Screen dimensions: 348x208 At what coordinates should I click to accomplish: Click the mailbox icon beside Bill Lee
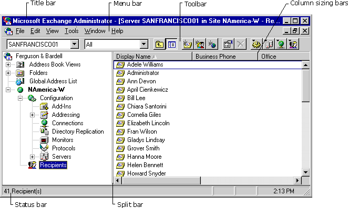120,98
